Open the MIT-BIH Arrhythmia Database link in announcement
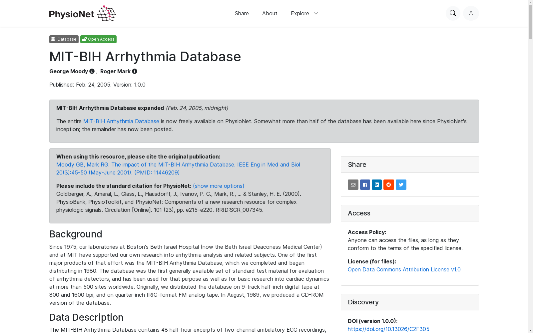Screen dimensions: 533x333 click(121, 121)
